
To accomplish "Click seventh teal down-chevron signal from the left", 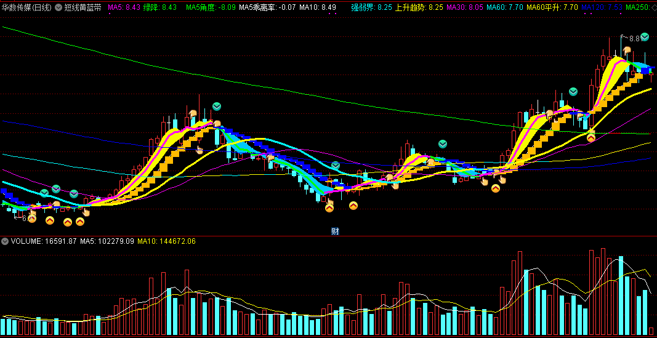I will (x=573, y=92).
